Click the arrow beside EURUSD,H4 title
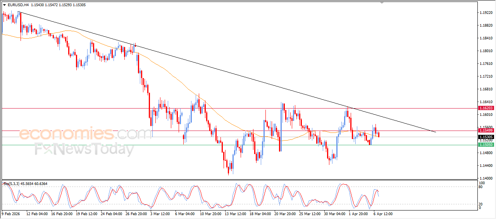 [x=5, y=5]
